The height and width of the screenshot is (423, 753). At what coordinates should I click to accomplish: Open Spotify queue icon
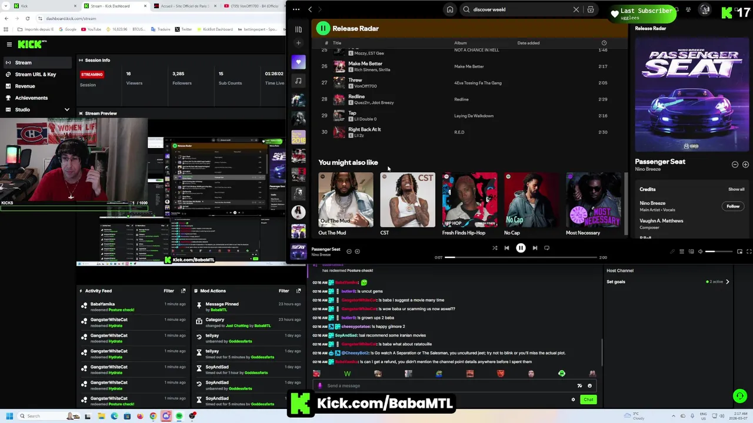pyautogui.click(x=682, y=251)
